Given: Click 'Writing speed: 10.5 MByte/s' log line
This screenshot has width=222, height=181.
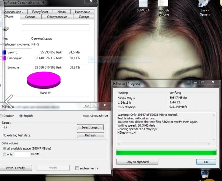Looking at the screenshot, I should (x=136, y=125).
